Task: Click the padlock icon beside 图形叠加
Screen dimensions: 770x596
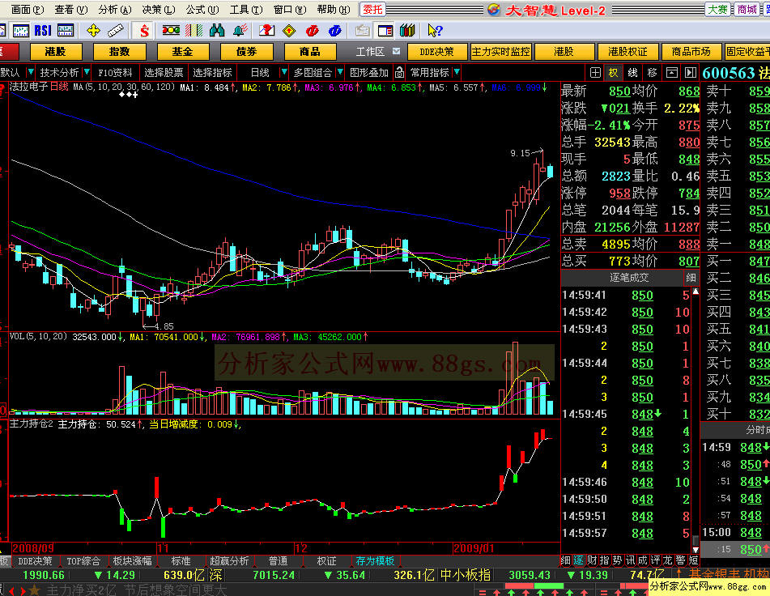Action: [399, 73]
